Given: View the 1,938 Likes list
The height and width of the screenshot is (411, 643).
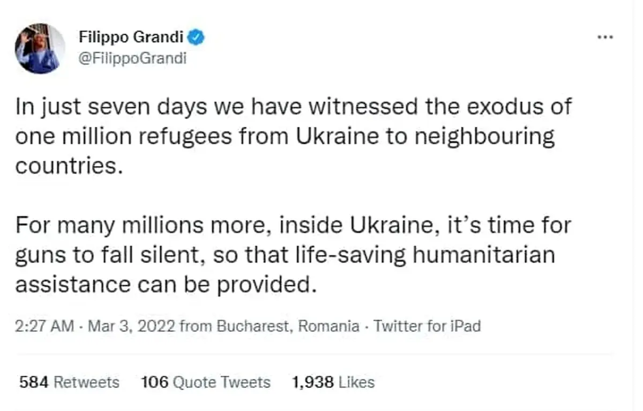Looking at the screenshot, I should coord(333,382).
